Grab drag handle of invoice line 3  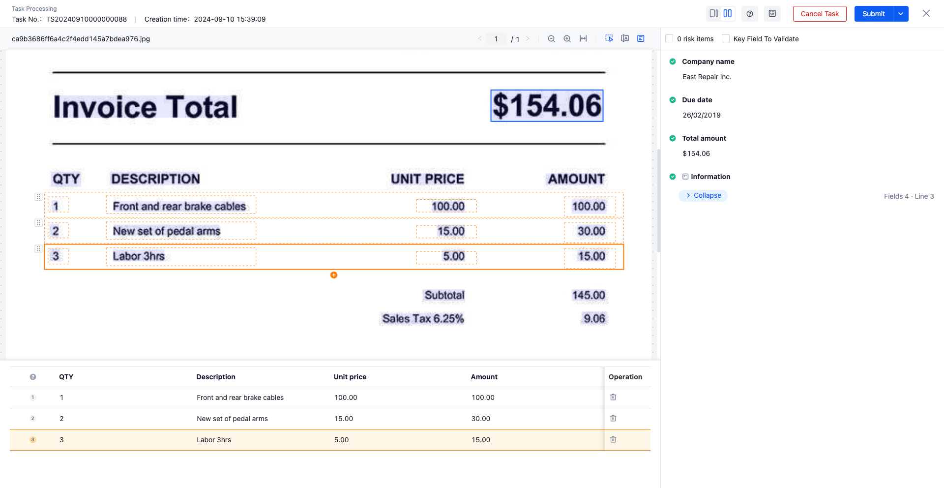pyautogui.click(x=38, y=249)
